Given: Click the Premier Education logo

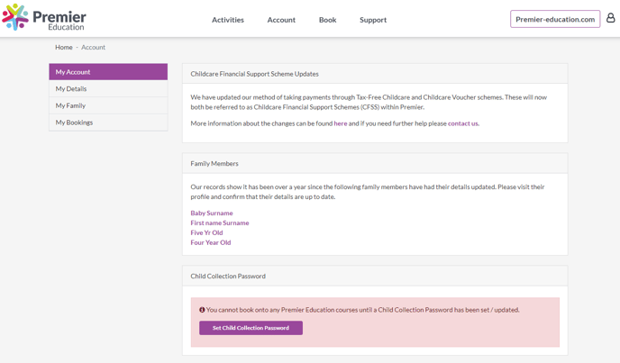Looking at the screenshot, I should [44, 17].
